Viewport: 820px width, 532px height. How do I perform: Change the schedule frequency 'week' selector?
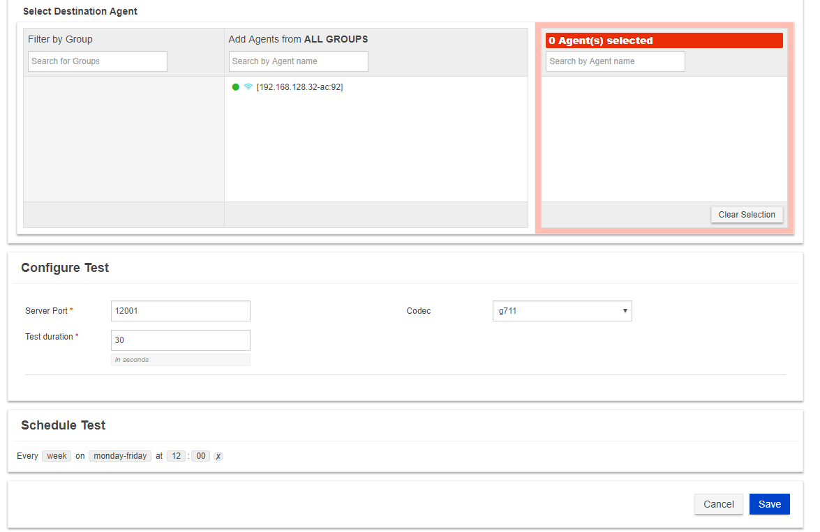point(57,456)
